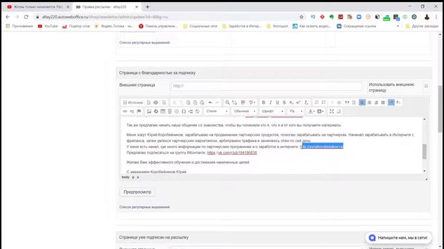Screen dimensions: 444x249
Task: Click the Insert Link chain icon
Action: click(x=125, y=111)
